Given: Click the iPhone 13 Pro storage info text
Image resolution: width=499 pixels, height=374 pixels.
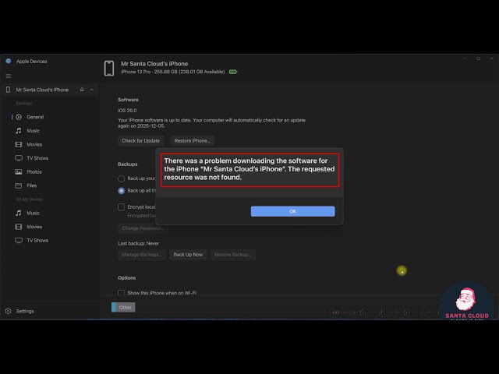Looking at the screenshot, I should 173,72.
